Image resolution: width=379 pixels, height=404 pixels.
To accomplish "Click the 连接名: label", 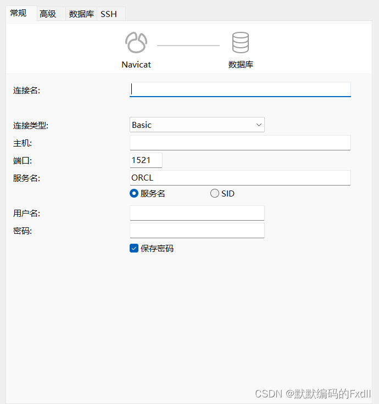I will point(26,91).
